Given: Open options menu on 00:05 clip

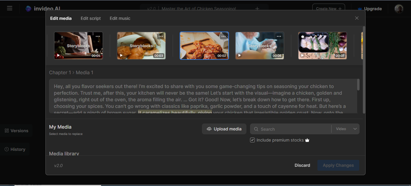Looking at the screenshot, I should click(98, 36).
